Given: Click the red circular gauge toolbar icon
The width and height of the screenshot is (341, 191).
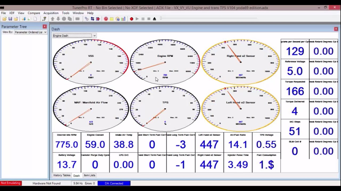Looking at the screenshot, I should (106, 19).
